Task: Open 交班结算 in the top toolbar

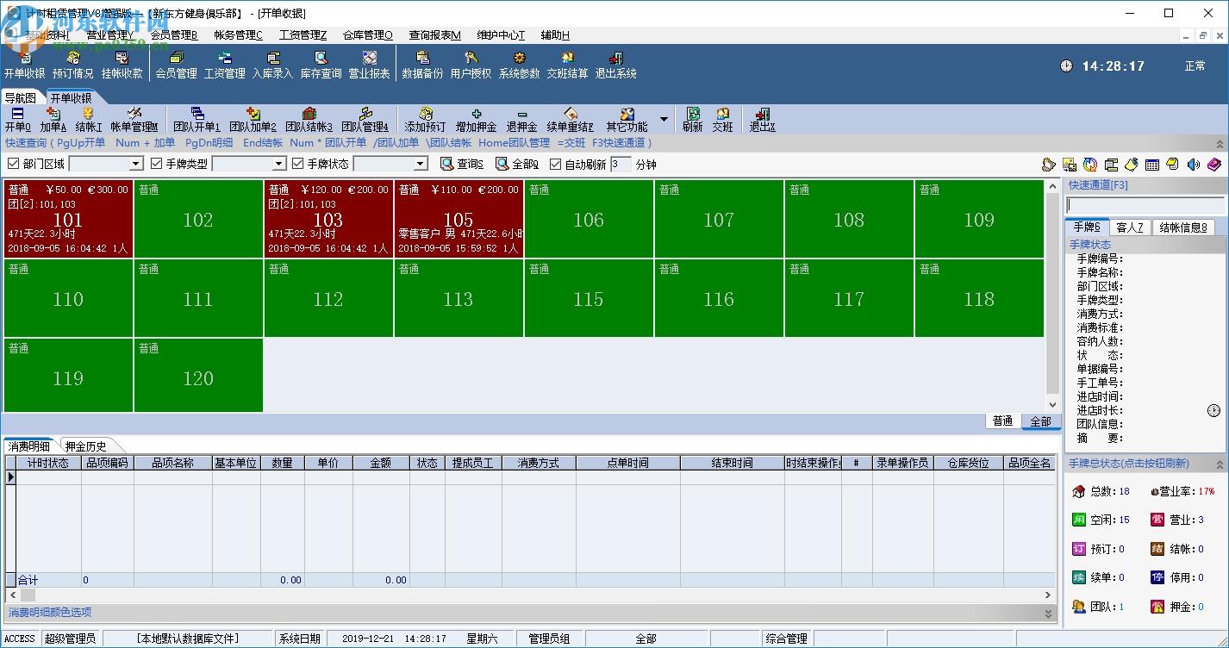Action: 568,65
